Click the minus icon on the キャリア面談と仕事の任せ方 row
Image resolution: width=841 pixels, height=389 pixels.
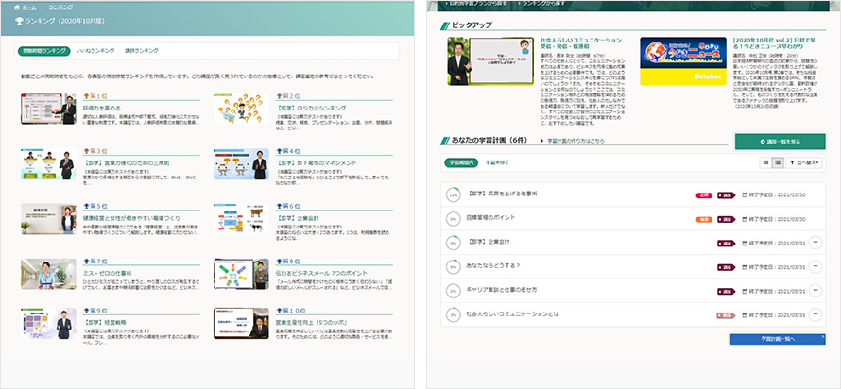(815, 291)
